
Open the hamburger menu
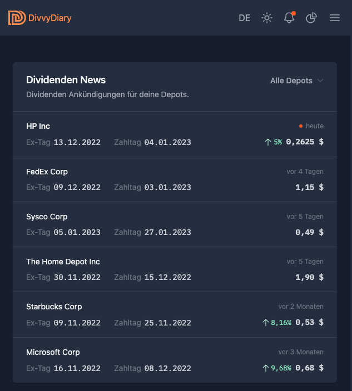click(335, 18)
